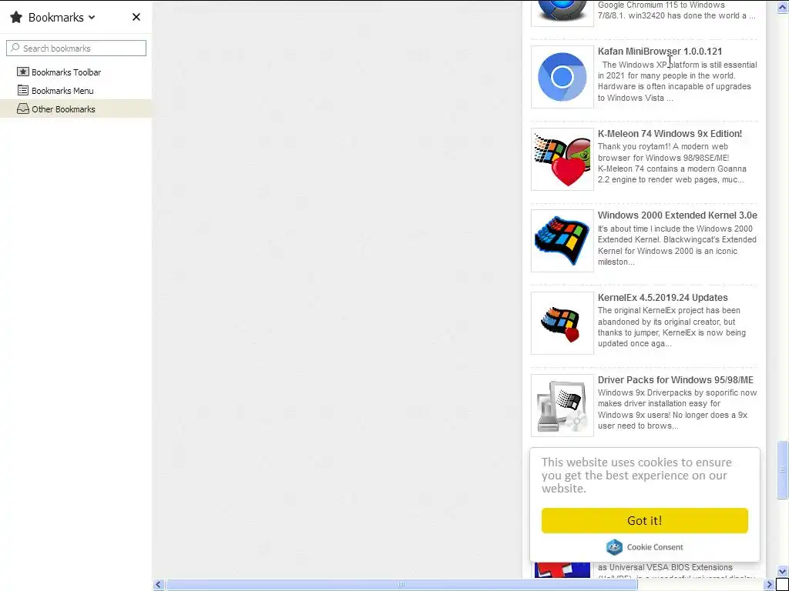The image size is (789, 591).
Task: Open K-Meleon 74 Windows 9x Edition article
Action: coord(670,134)
